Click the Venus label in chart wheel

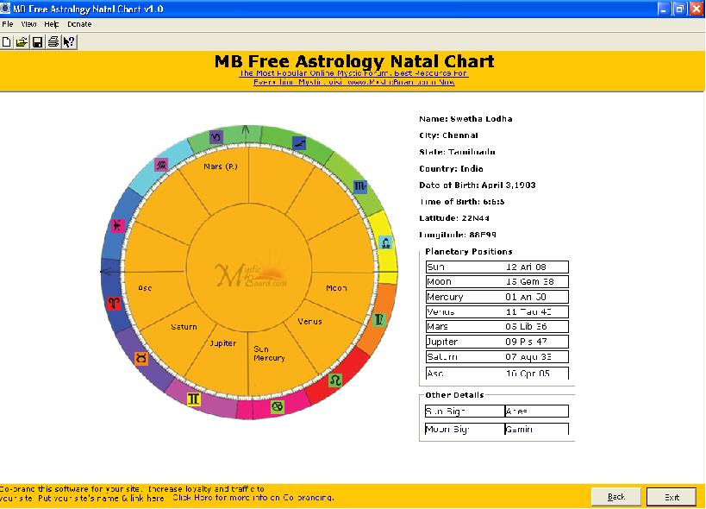pos(309,321)
